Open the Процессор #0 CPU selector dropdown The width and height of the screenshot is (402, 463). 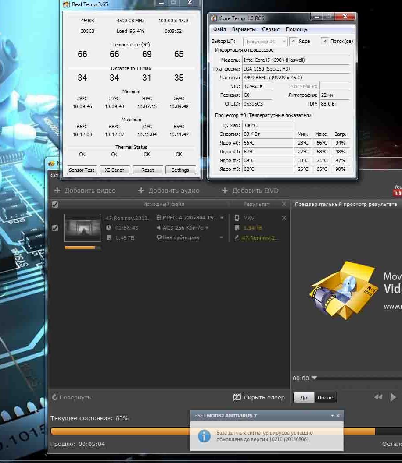coord(265,41)
